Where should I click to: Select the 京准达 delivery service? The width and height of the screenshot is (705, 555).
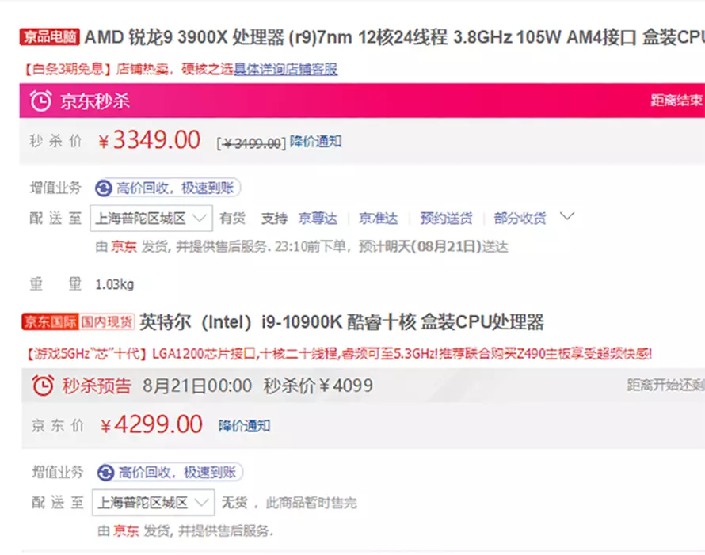click(378, 219)
